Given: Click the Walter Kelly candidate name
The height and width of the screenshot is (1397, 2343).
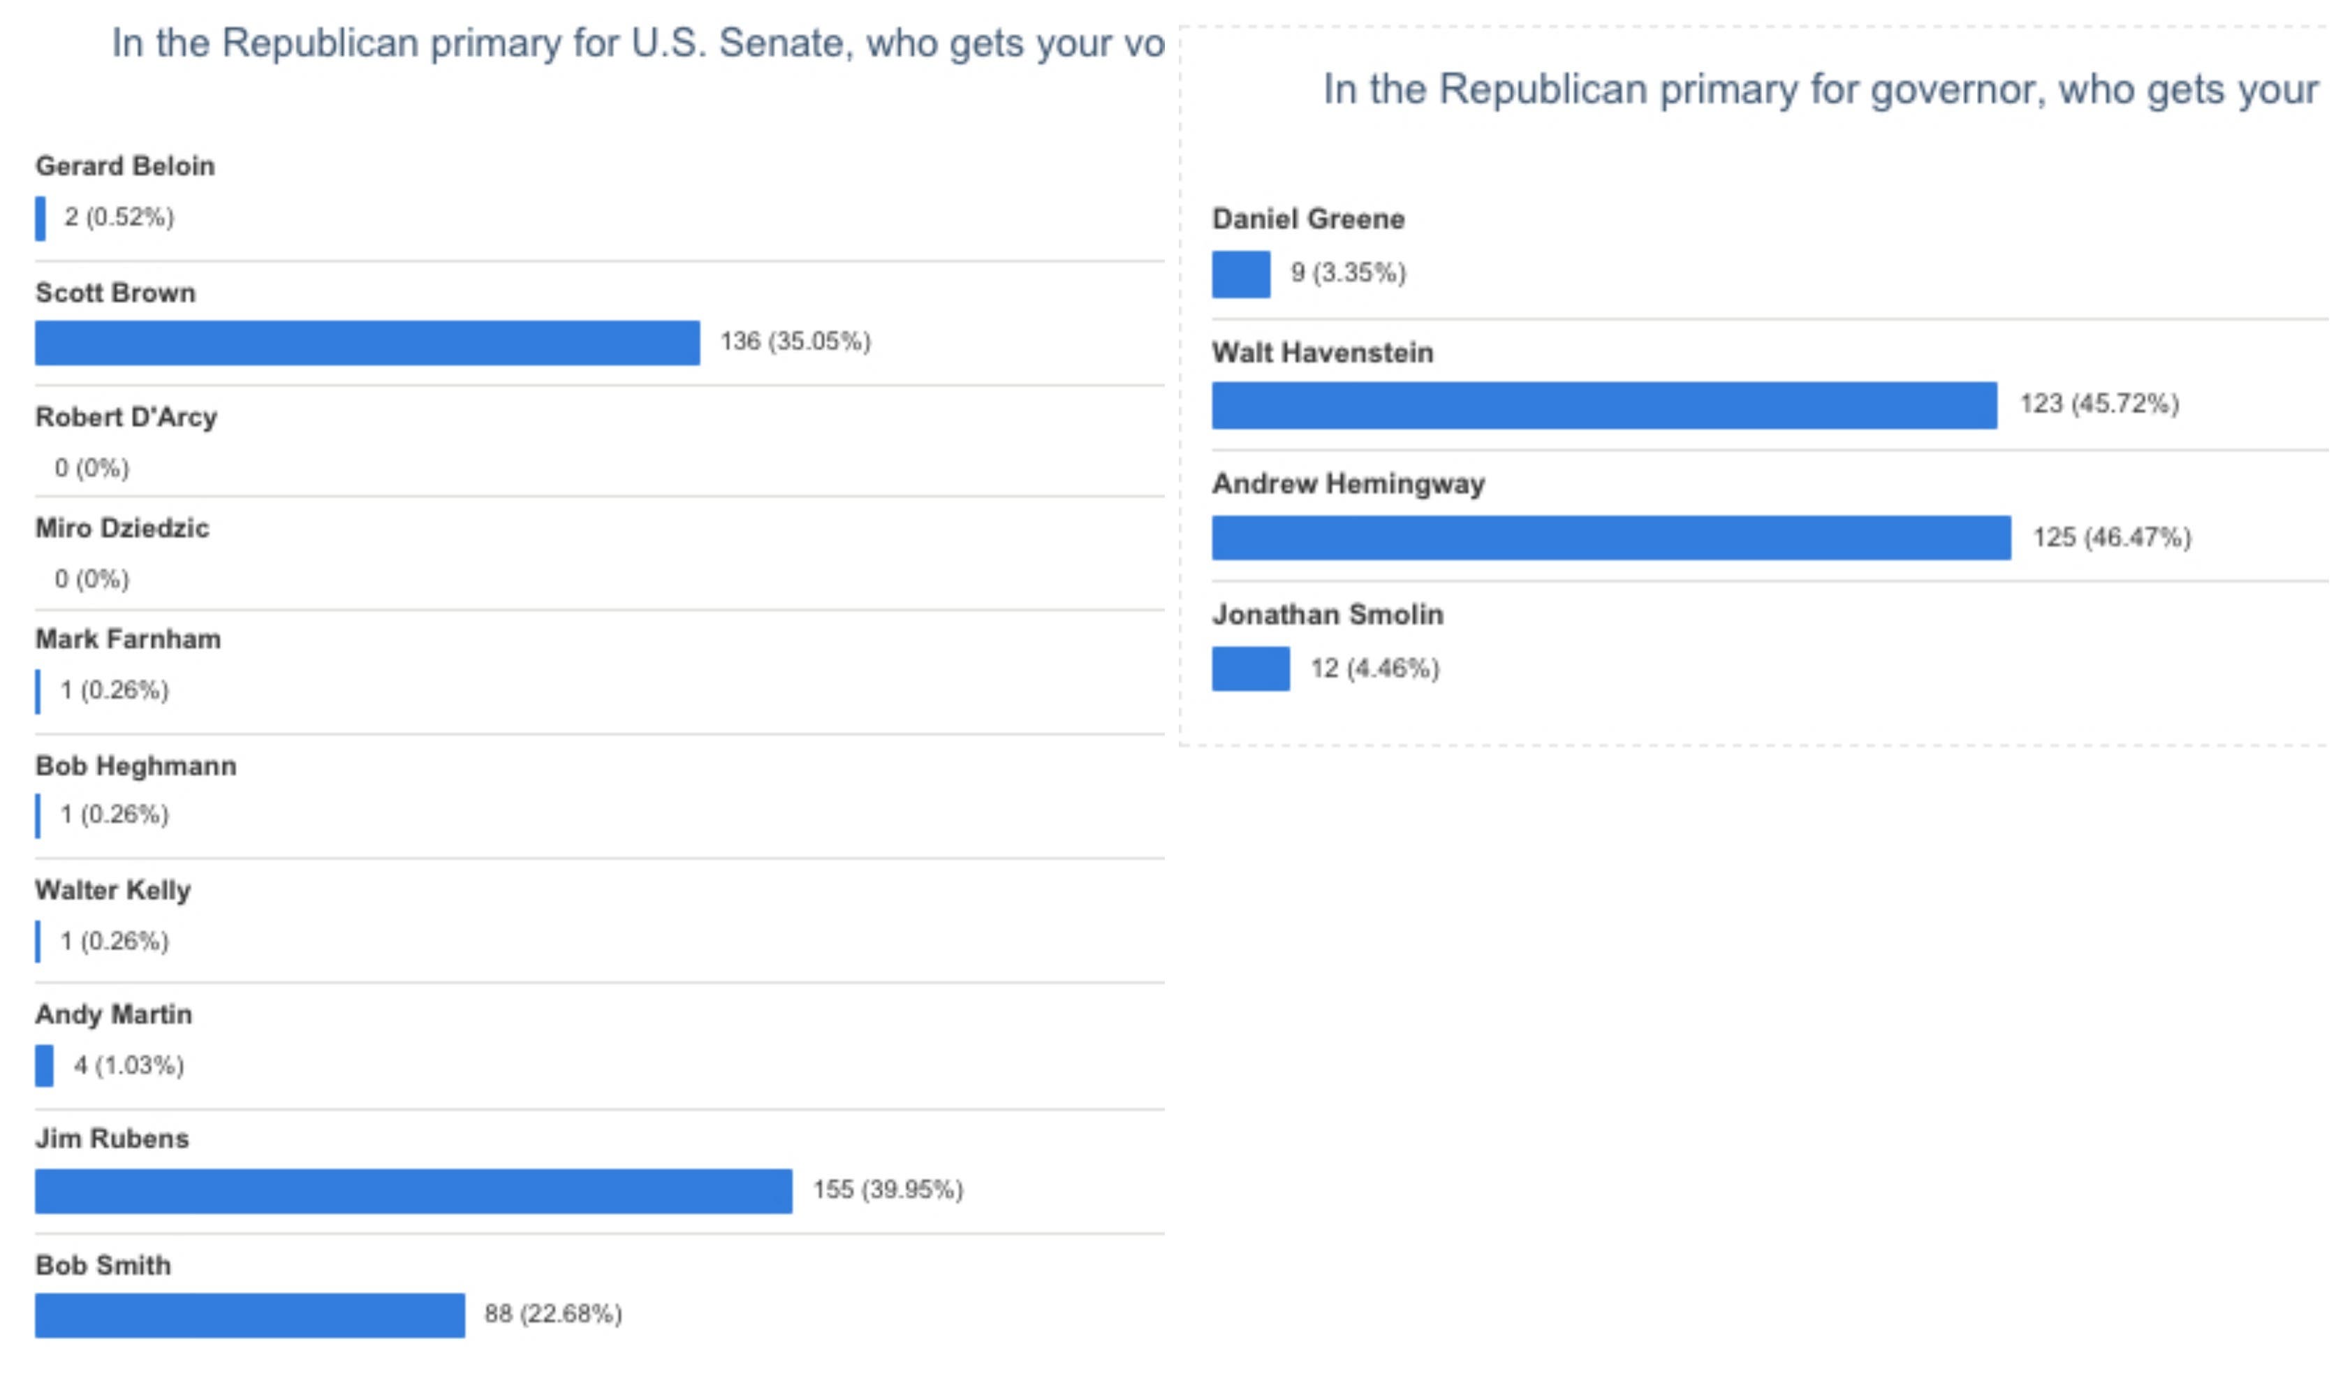Looking at the screenshot, I should tap(113, 891).
